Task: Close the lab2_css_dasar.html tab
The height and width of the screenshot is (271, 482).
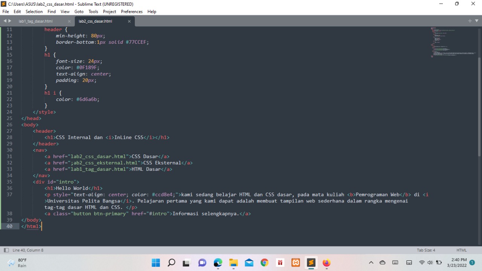Action: coord(129,21)
